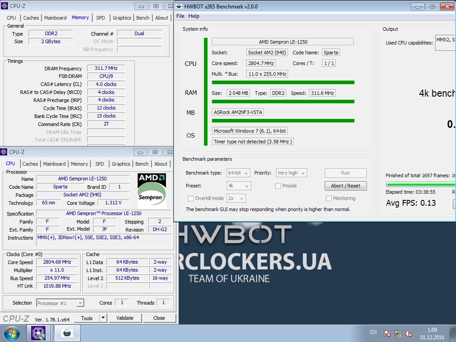This screenshot has width=456, height=342.
Task: Click the network status tray icon
Action: 398,334
